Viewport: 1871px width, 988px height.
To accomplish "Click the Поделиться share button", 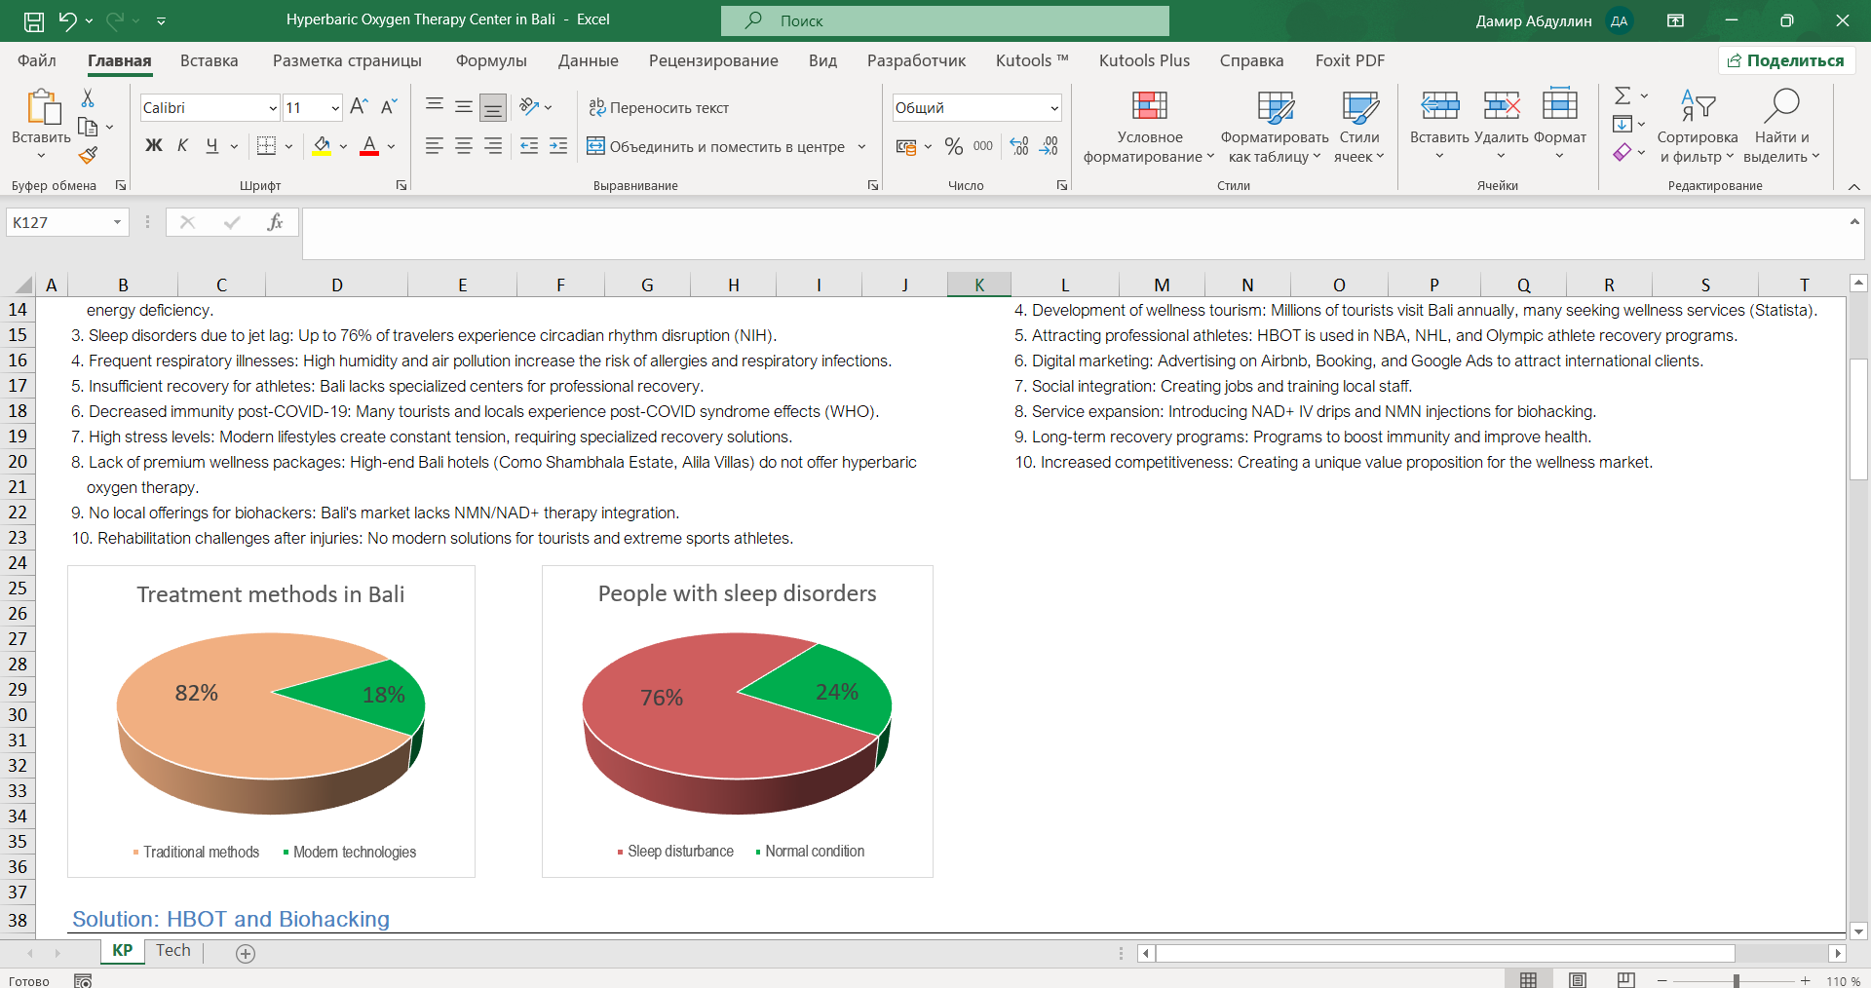I will [x=1787, y=60].
